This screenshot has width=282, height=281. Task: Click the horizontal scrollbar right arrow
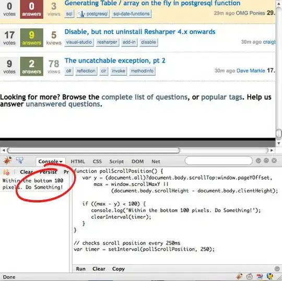[x=272, y=150]
